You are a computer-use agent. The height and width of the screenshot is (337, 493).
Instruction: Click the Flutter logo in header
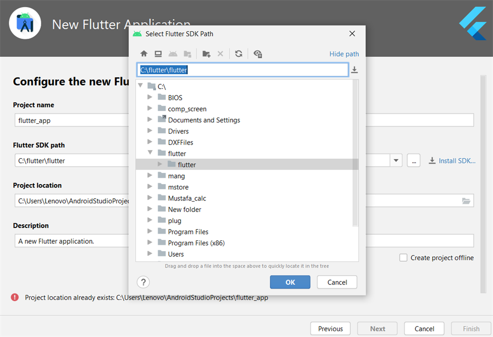[473, 24]
